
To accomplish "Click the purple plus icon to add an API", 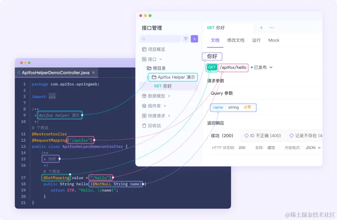I will point(194,39).
